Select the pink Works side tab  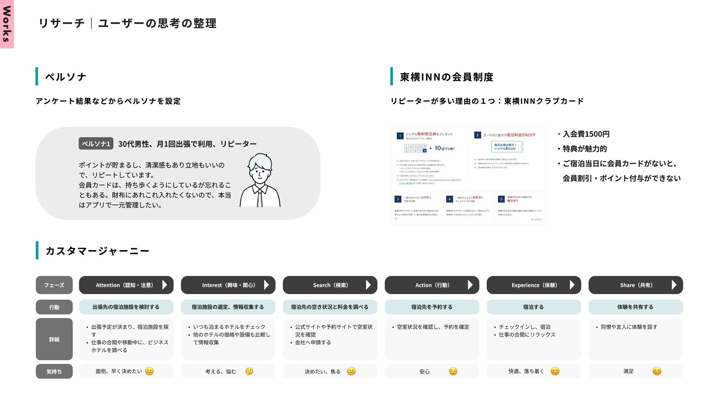click(x=7, y=24)
